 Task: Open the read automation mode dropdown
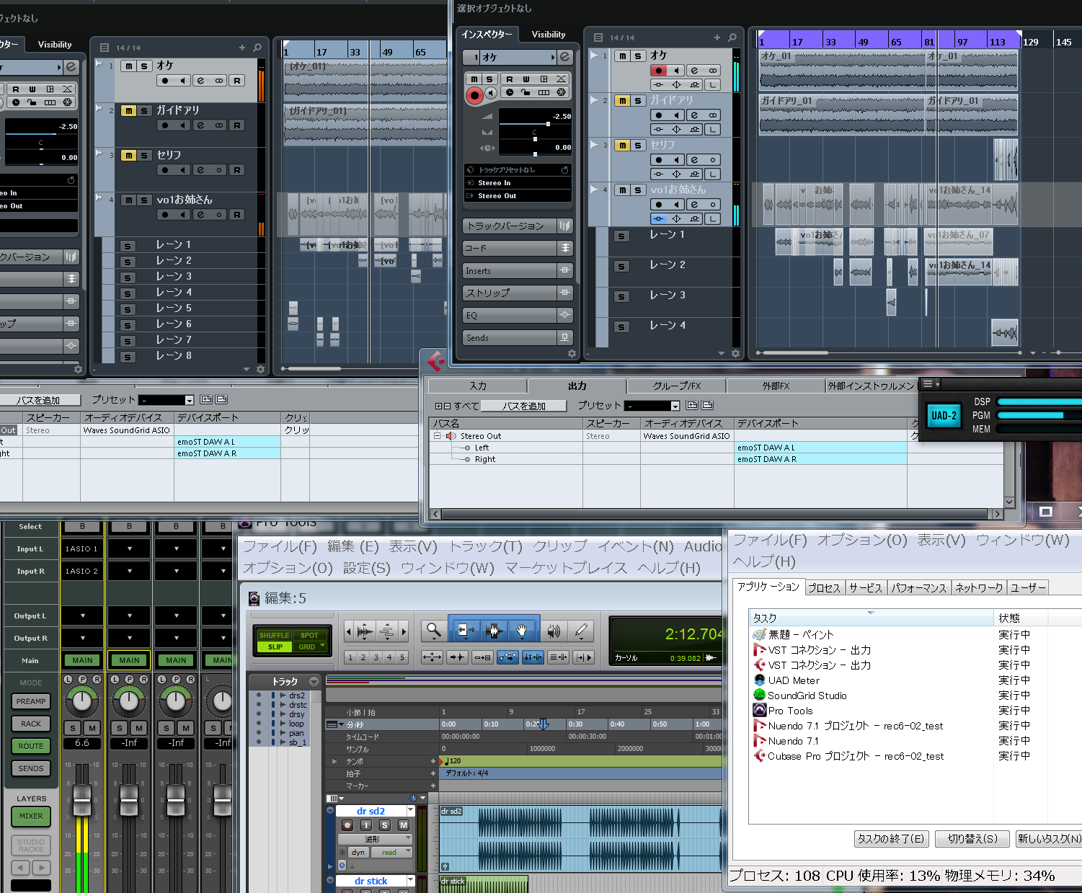point(391,853)
